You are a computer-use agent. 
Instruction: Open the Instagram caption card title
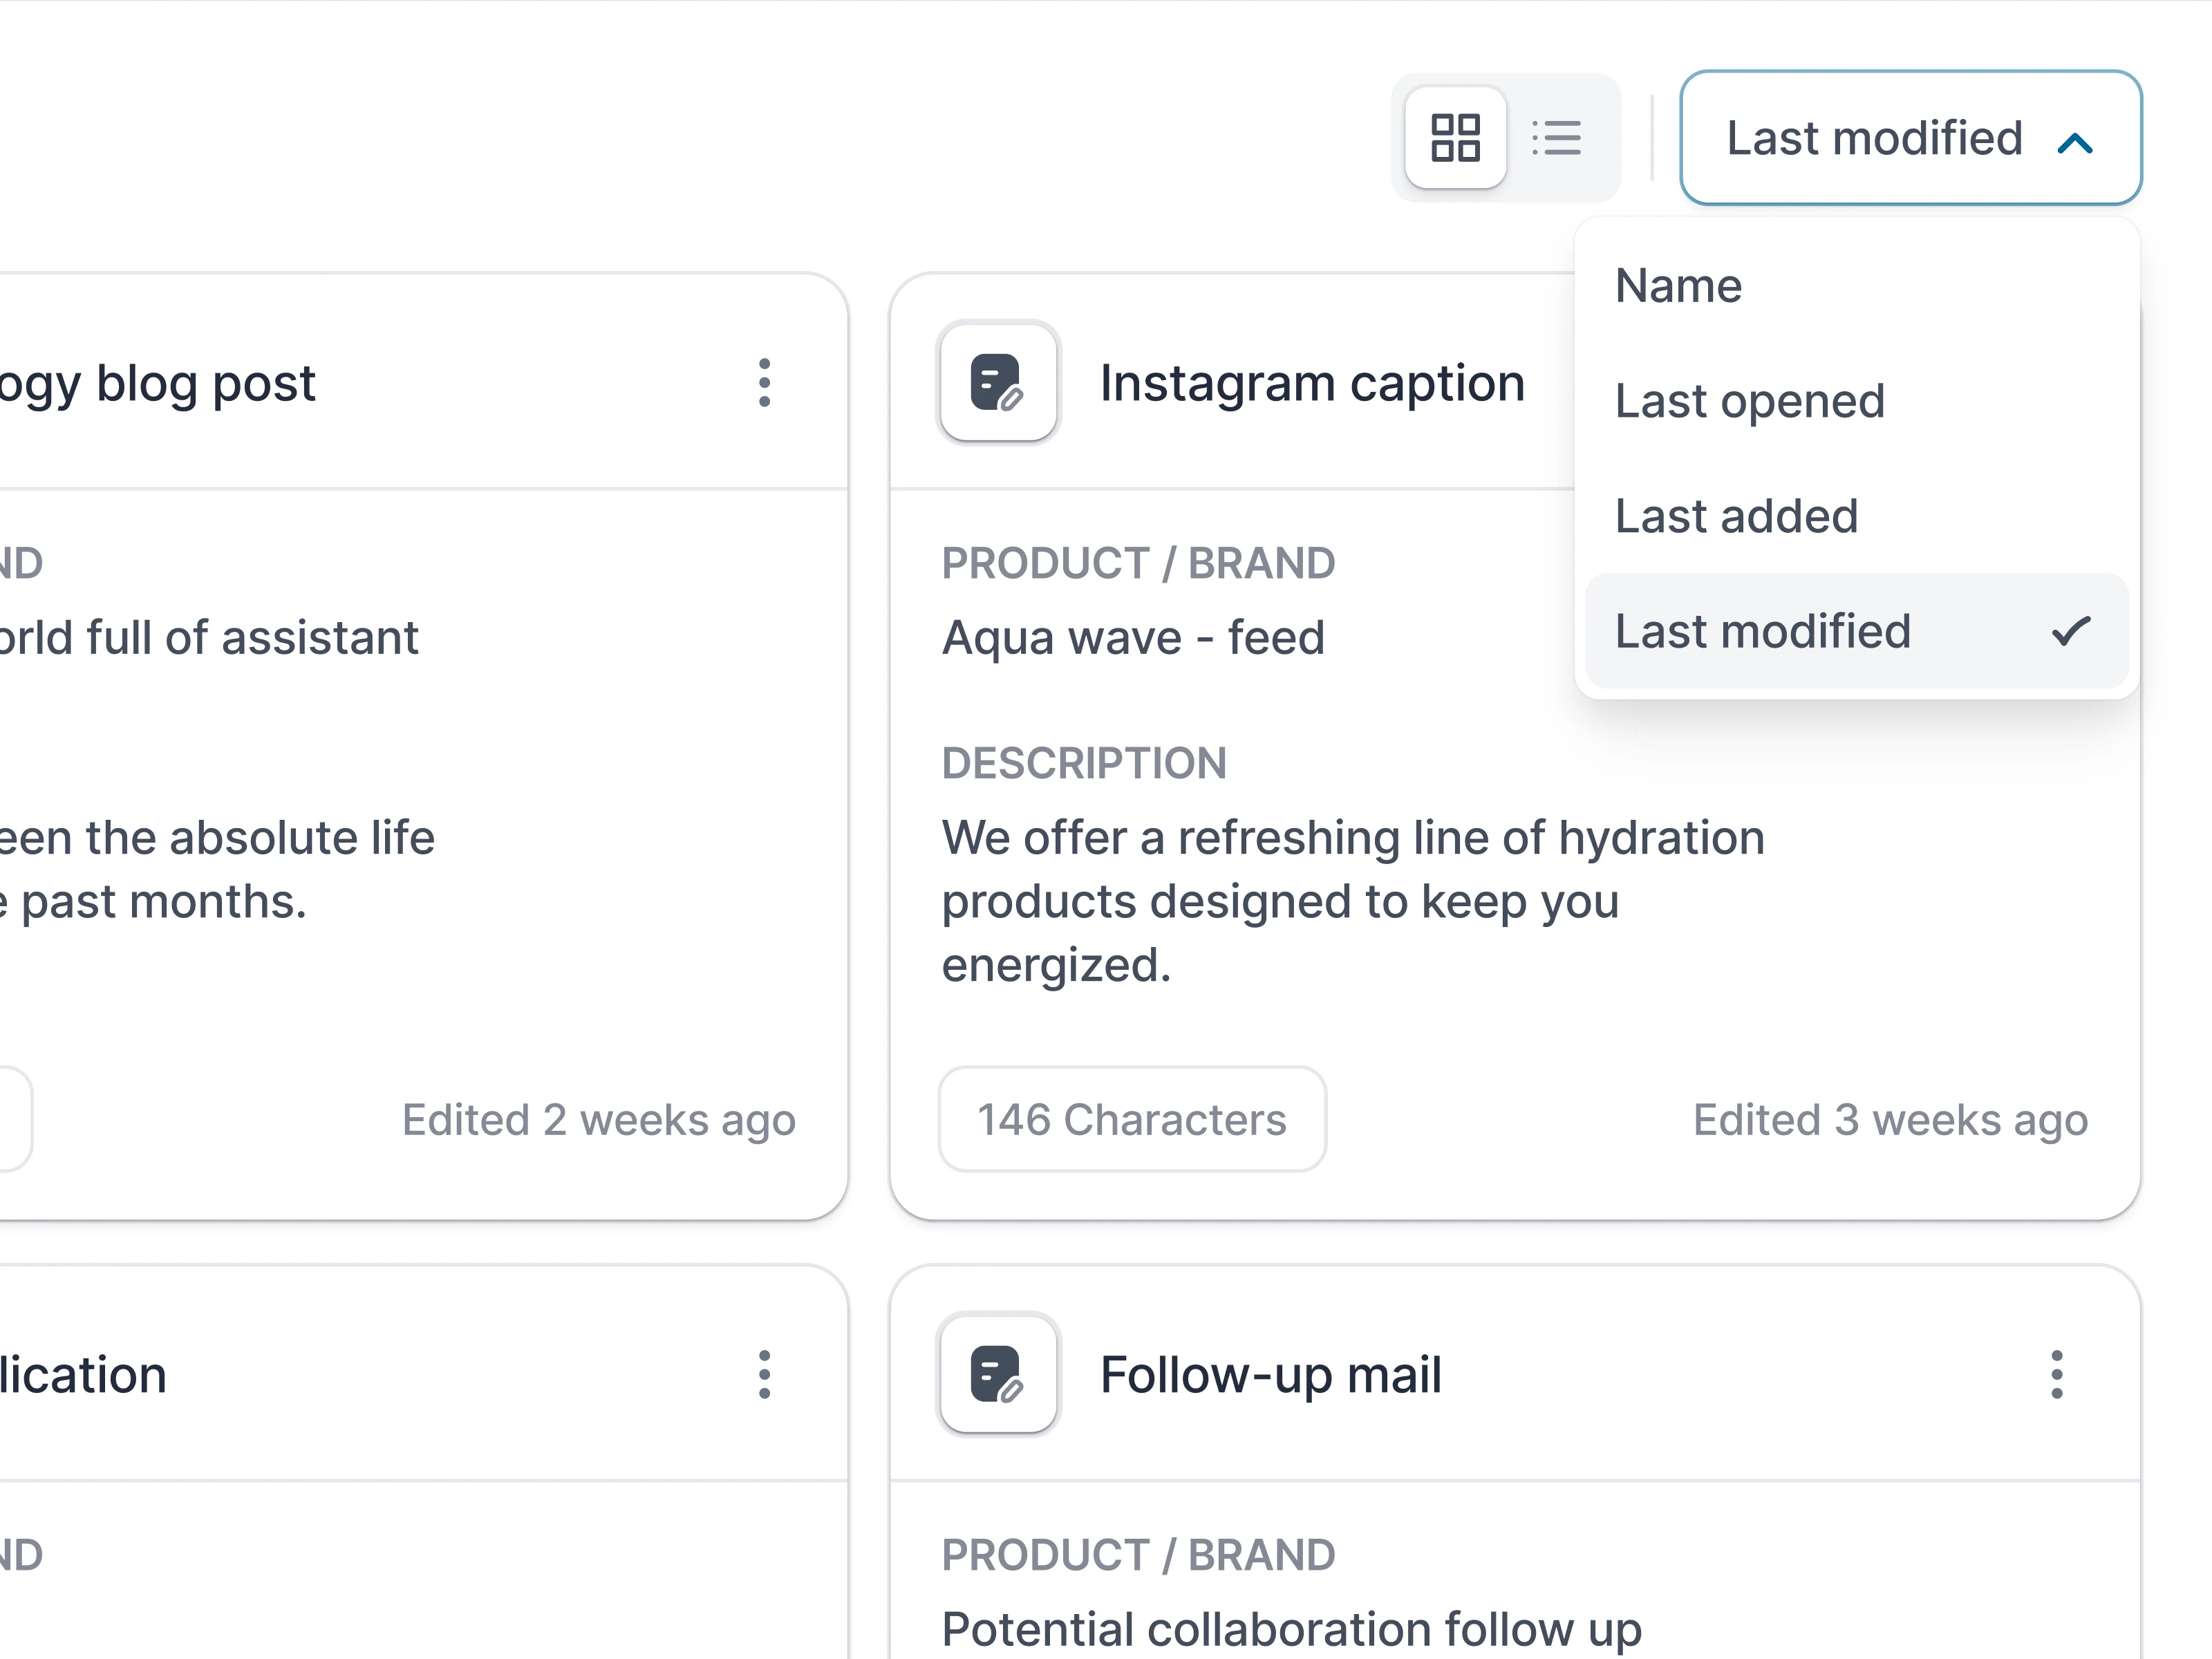click(1312, 383)
